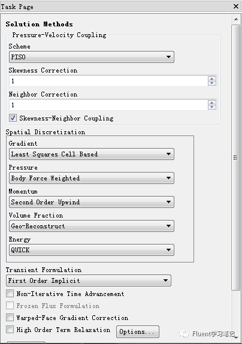Viewport: 242px width, 344px height.
Task: Click the Options... button
Action: 138,332
